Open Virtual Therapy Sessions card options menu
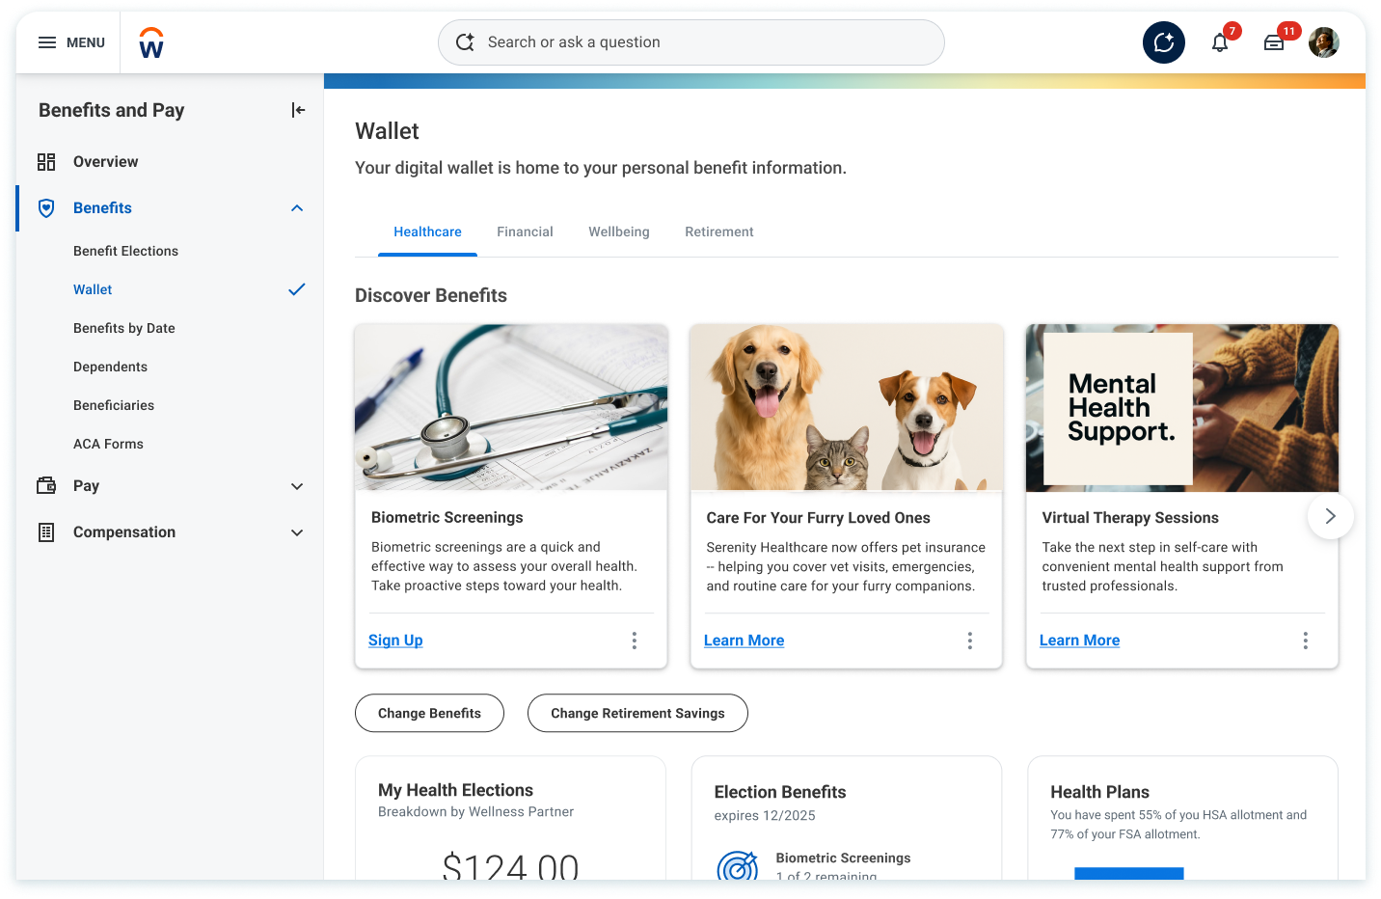The height and width of the screenshot is (899, 1381). [x=1306, y=640]
